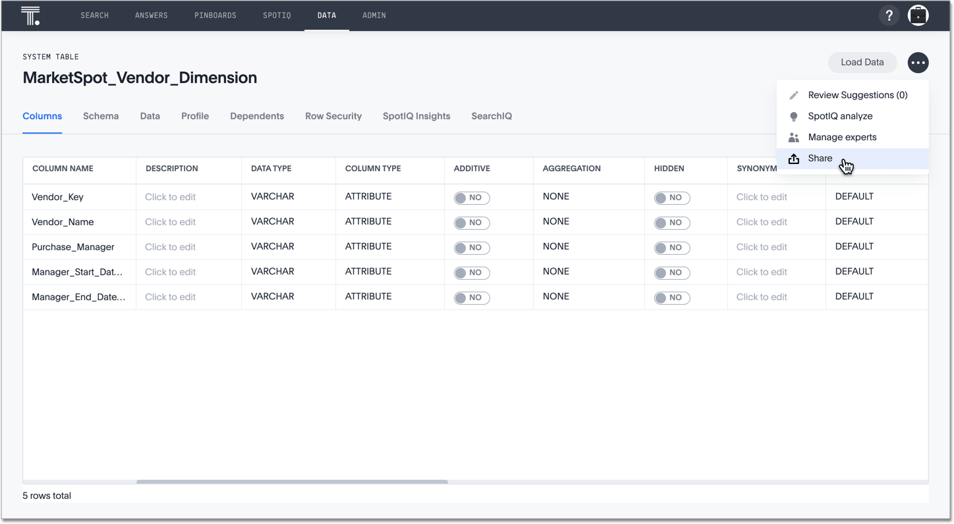Click the people icon for Manage experts

794,138
